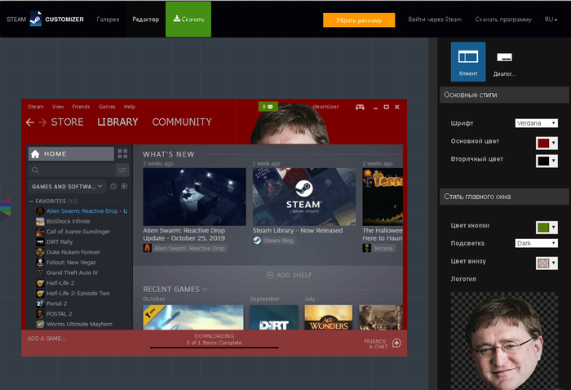Open Цвет кнопки dropdown arrow
Screen dimensions: 571x390
click(x=554, y=227)
